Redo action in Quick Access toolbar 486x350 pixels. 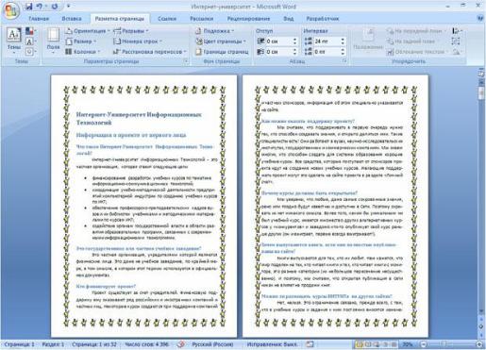[55, 7]
